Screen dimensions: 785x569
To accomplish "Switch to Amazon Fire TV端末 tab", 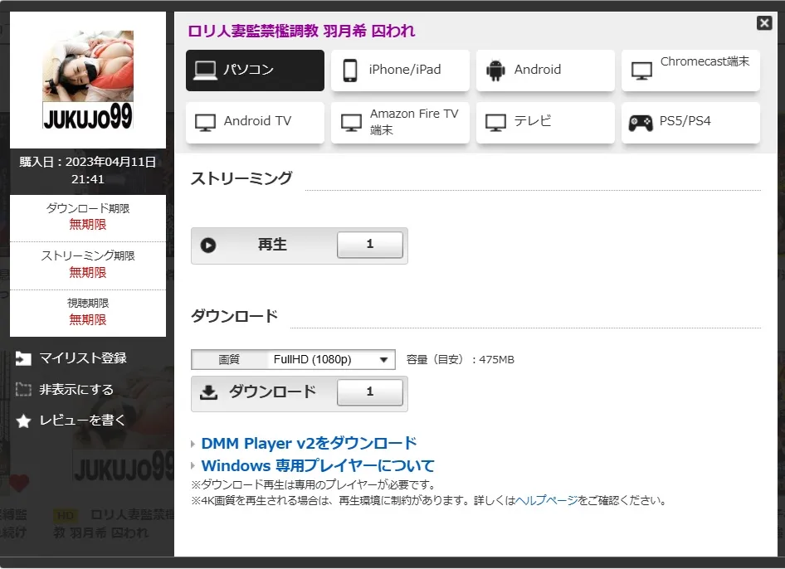I will 400,122.
